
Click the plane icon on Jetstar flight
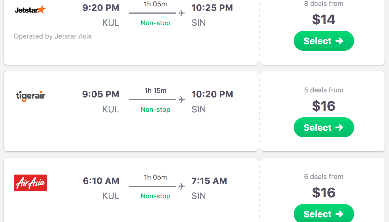[x=181, y=13]
